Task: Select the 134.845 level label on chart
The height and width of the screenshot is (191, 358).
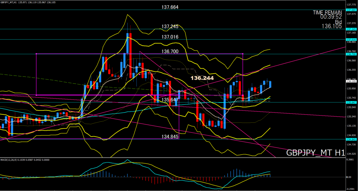Action: coord(170,137)
